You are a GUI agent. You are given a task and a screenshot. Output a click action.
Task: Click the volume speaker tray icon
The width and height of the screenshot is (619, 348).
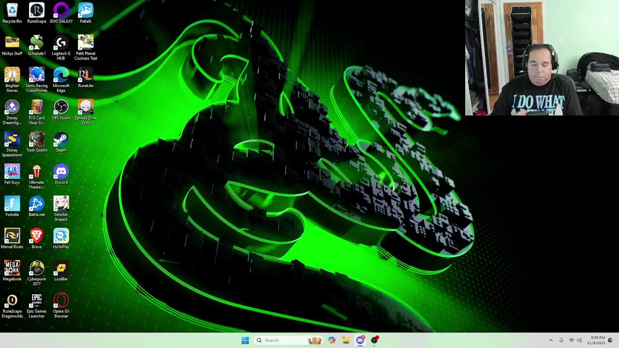[579, 340]
